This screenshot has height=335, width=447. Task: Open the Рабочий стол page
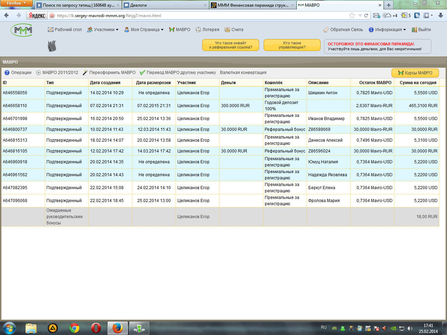(65, 30)
